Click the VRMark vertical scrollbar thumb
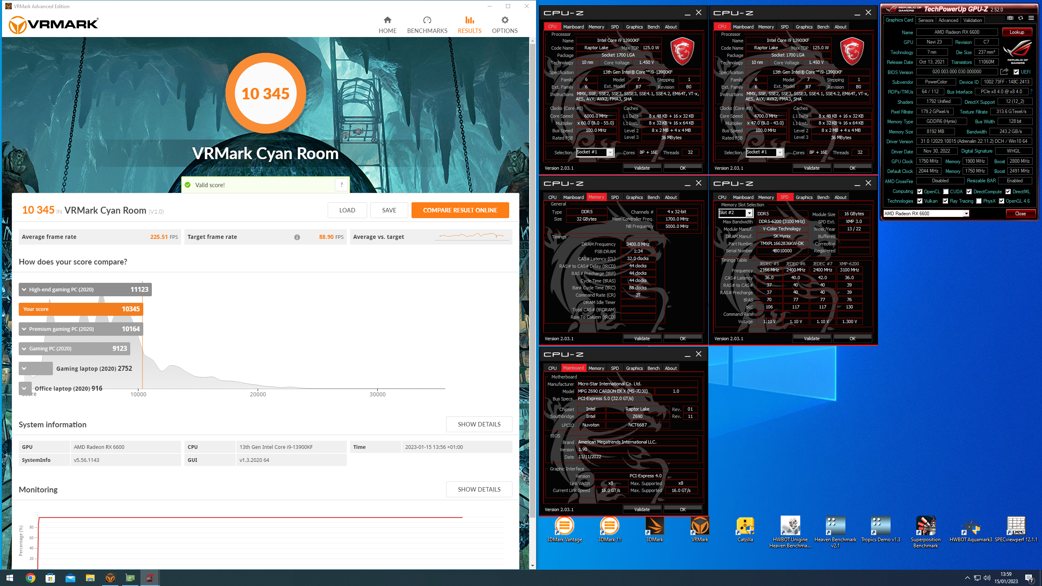Viewport: 1042px width, 586px height. pos(532,281)
